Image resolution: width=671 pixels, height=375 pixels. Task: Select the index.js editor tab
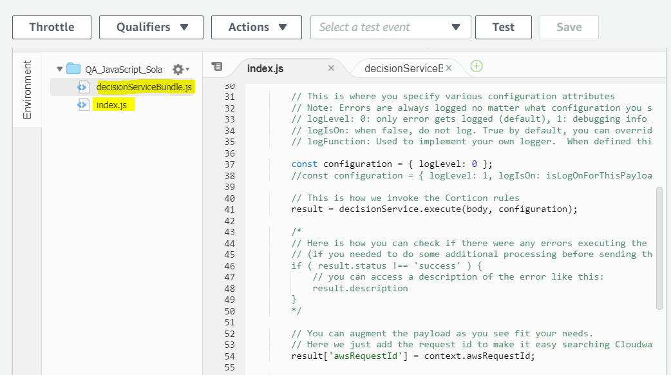265,68
